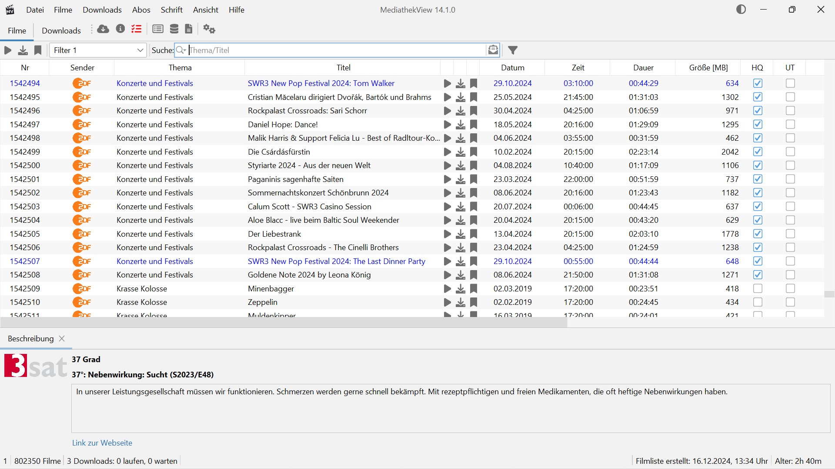This screenshot has height=469, width=835.
Task: Open the Hilfe menu
Action: click(237, 10)
